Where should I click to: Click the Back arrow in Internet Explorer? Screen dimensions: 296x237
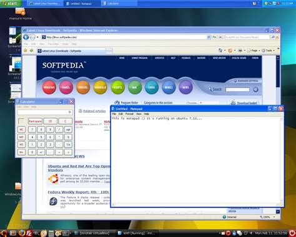[26, 37]
